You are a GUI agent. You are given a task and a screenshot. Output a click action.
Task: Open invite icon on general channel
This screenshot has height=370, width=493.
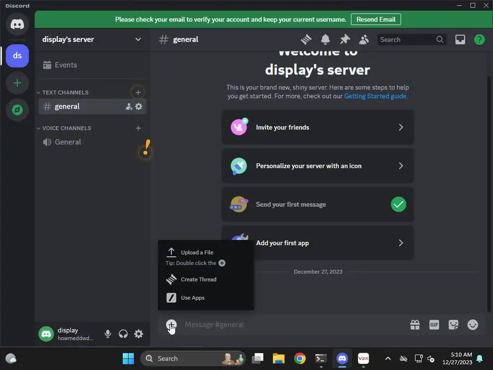coord(129,106)
